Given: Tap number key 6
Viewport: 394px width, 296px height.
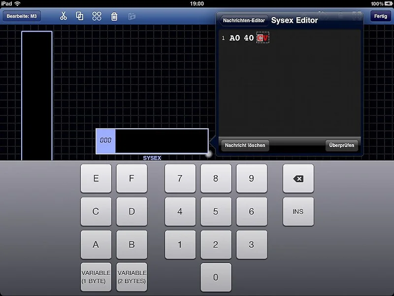Looking at the screenshot, I should 252,212.
